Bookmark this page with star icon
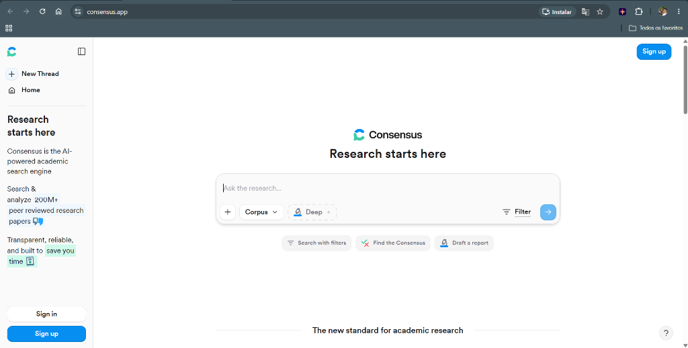This screenshot has width=688, height=348. (x=600, y=12)
